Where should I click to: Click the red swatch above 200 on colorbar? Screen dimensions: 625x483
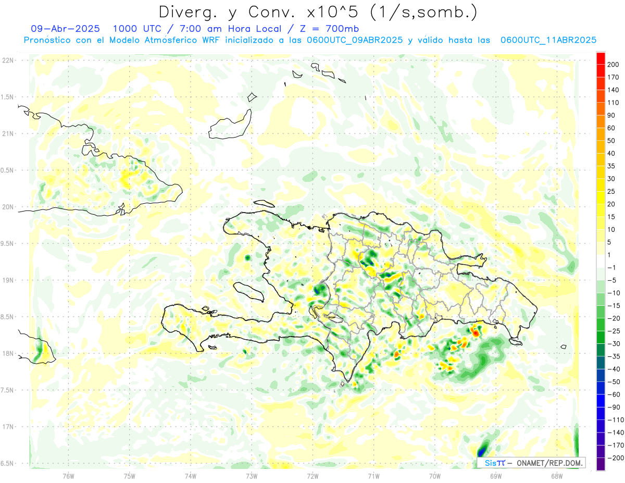click(x=601, y=58)
